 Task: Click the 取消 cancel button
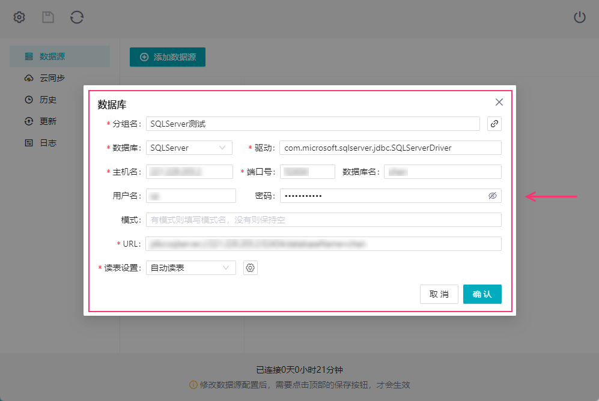click(439, 294)
